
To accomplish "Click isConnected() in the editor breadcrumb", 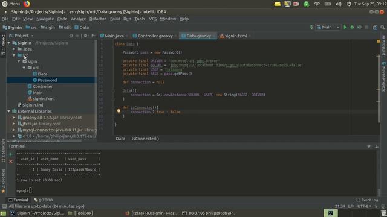I will pyautogui.click(x=145, y=139).
